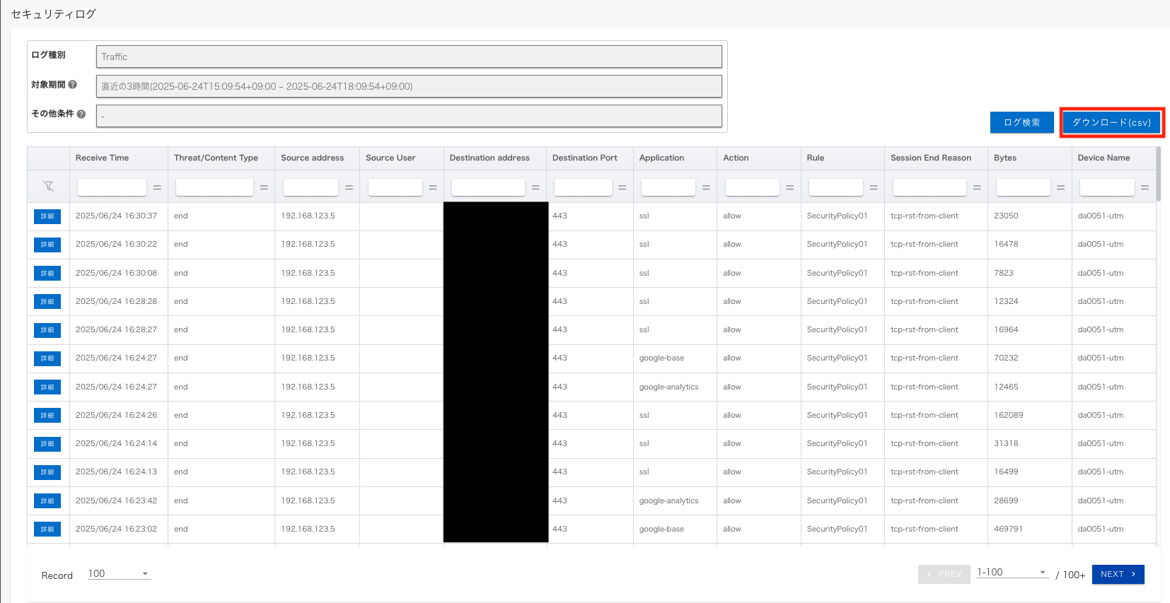
Task: Click the Bytes filter input
Action: pos(1023,187)
